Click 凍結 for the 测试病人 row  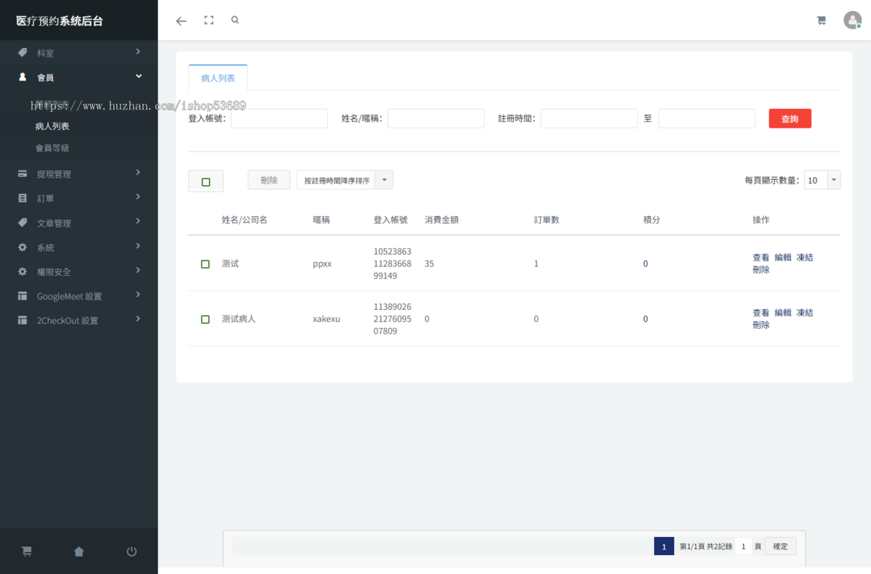pyautogui.click(x=804, y=313)
